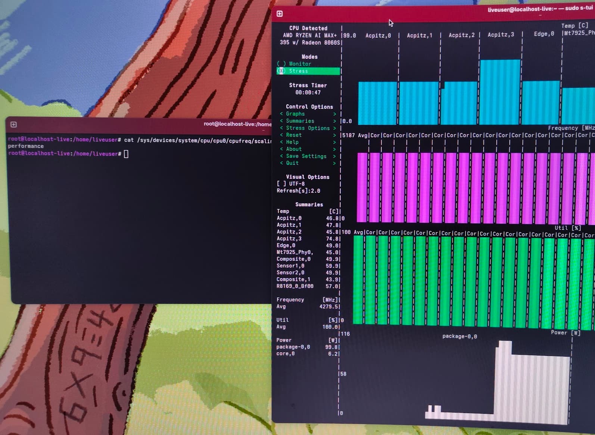Click the Composite,0 summary row

(308, 259)
